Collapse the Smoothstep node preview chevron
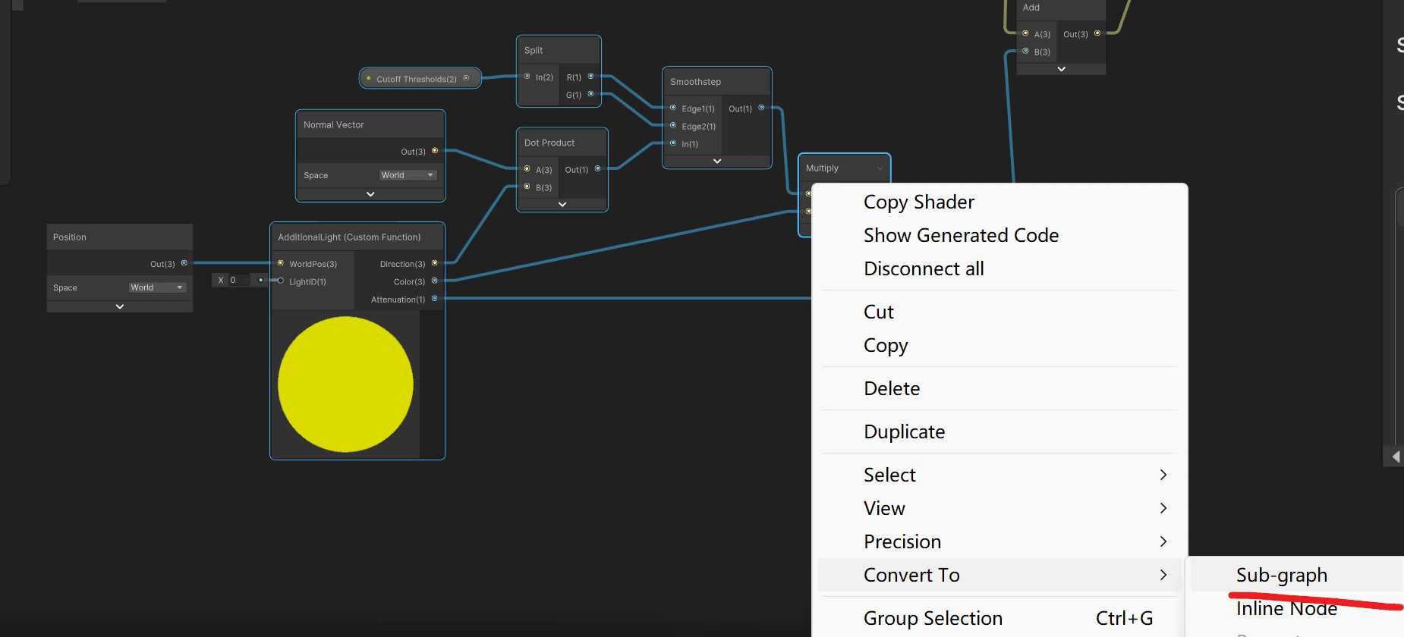The width and height of the screenshot is (1404, 637). pos(717,162)
